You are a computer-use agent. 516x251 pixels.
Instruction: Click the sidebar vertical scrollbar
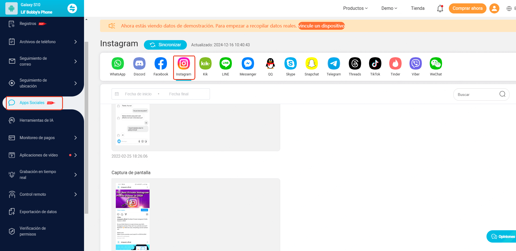click(87, 128)
